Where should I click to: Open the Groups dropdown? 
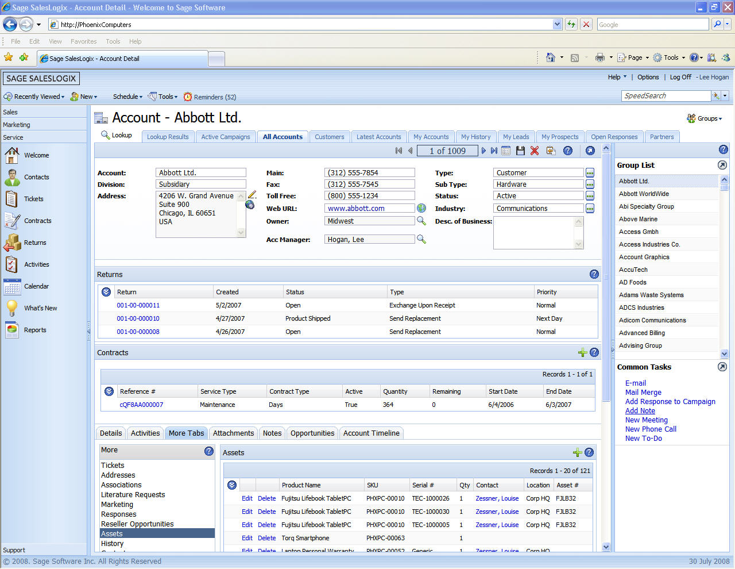(x=705, y=118)
